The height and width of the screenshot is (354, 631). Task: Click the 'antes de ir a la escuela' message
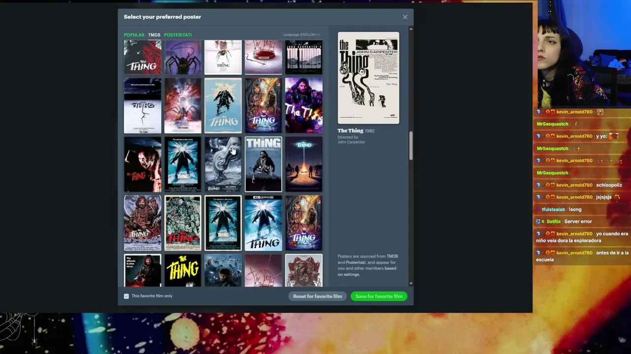click(x=582, y=256)
